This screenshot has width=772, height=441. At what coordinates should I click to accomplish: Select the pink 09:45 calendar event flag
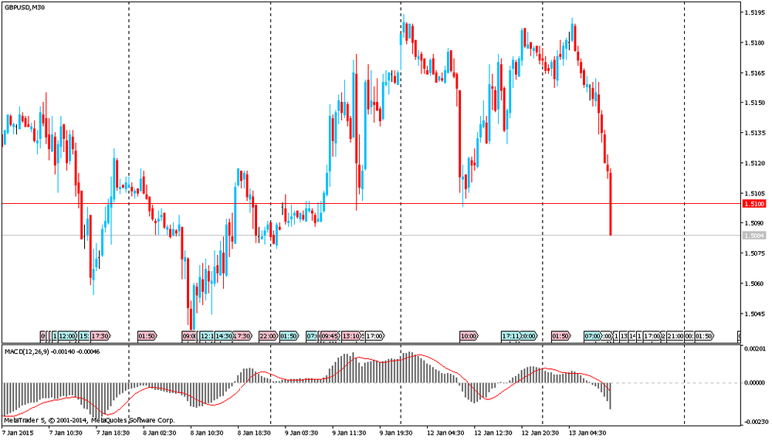330,337
